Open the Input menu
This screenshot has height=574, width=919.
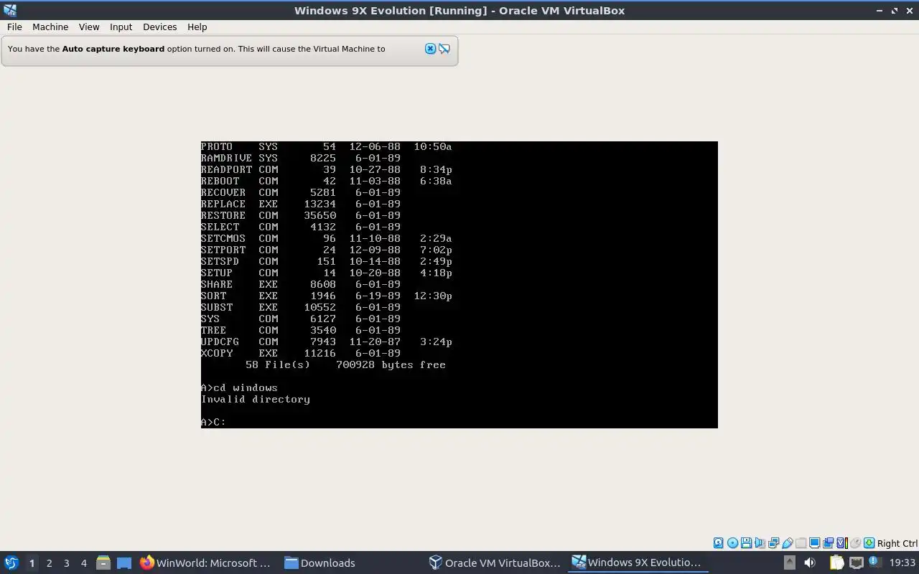tap(121, 27)
